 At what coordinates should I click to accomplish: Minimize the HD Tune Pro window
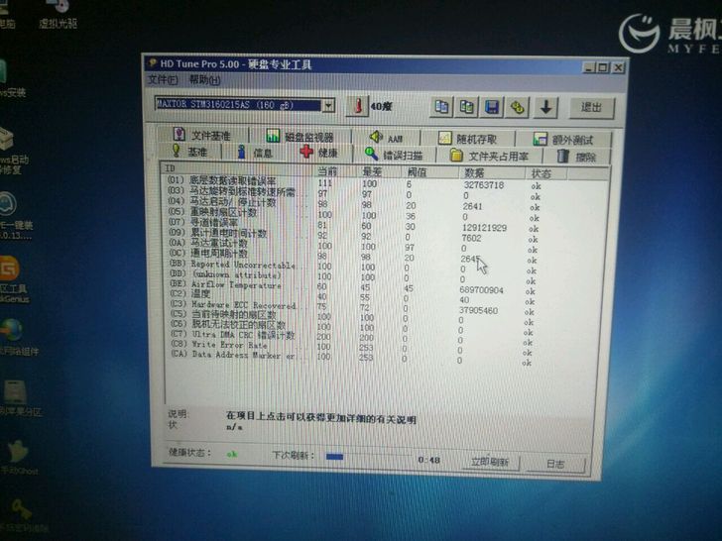click(x=589, y=67)
